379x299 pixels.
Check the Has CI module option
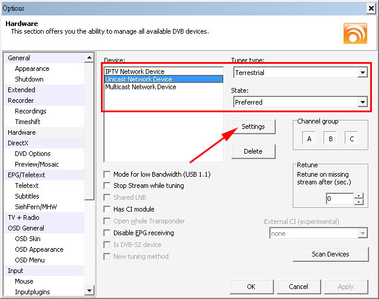[x=107, y=209]
